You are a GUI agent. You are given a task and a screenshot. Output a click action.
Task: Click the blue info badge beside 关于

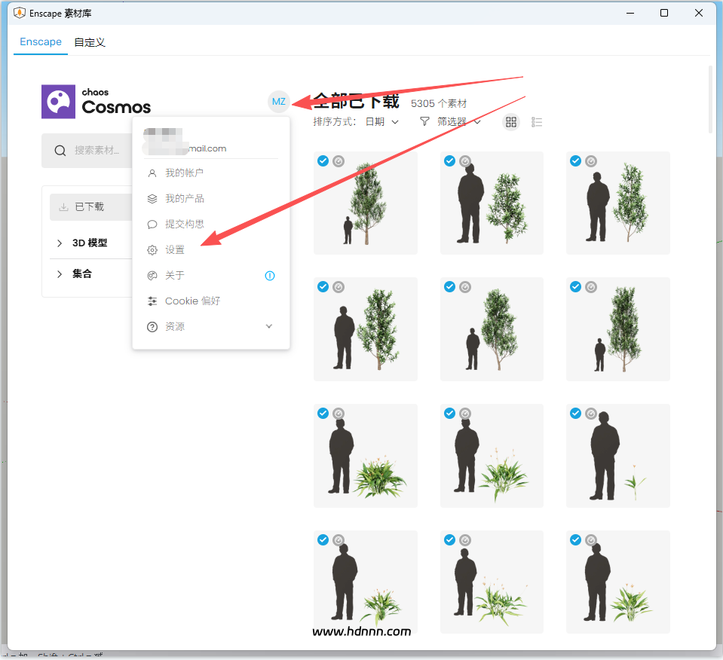269,276
